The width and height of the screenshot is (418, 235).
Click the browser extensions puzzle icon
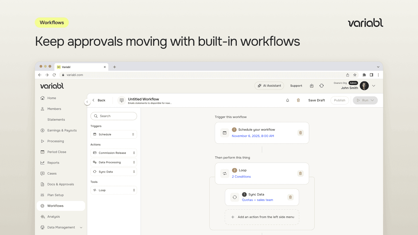point(364,75)
